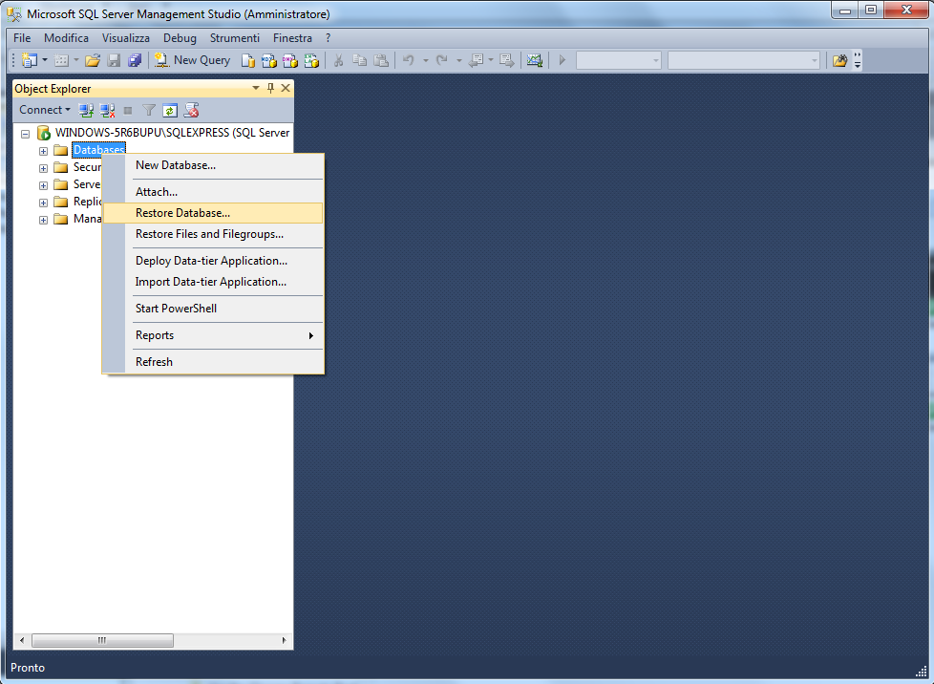Open the Strumenti menu
Screen dimensions: 934x684
pyautogui.click(x=235, y=38)
